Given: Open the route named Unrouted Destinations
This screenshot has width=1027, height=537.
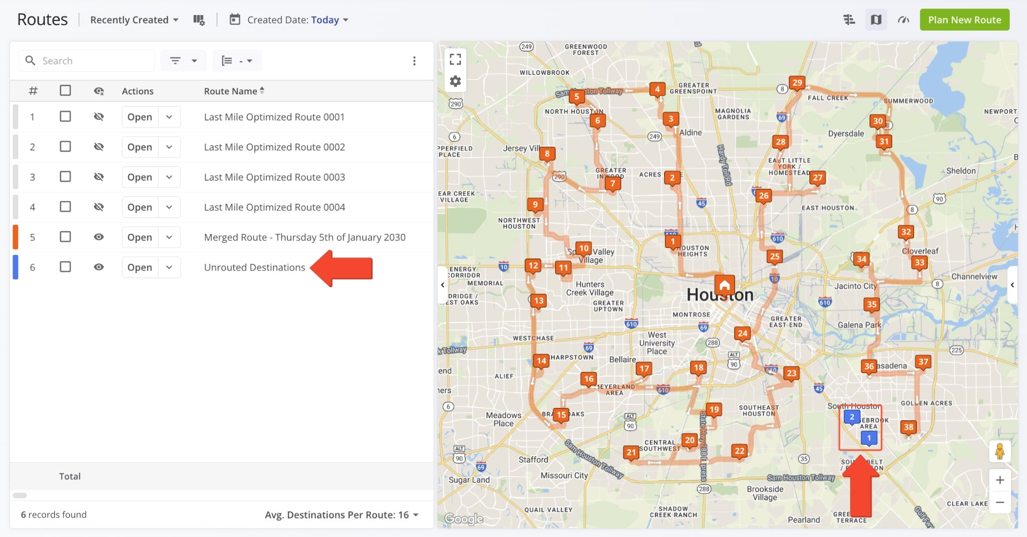Looking at the screenshot, I should [x=139, y=267].
